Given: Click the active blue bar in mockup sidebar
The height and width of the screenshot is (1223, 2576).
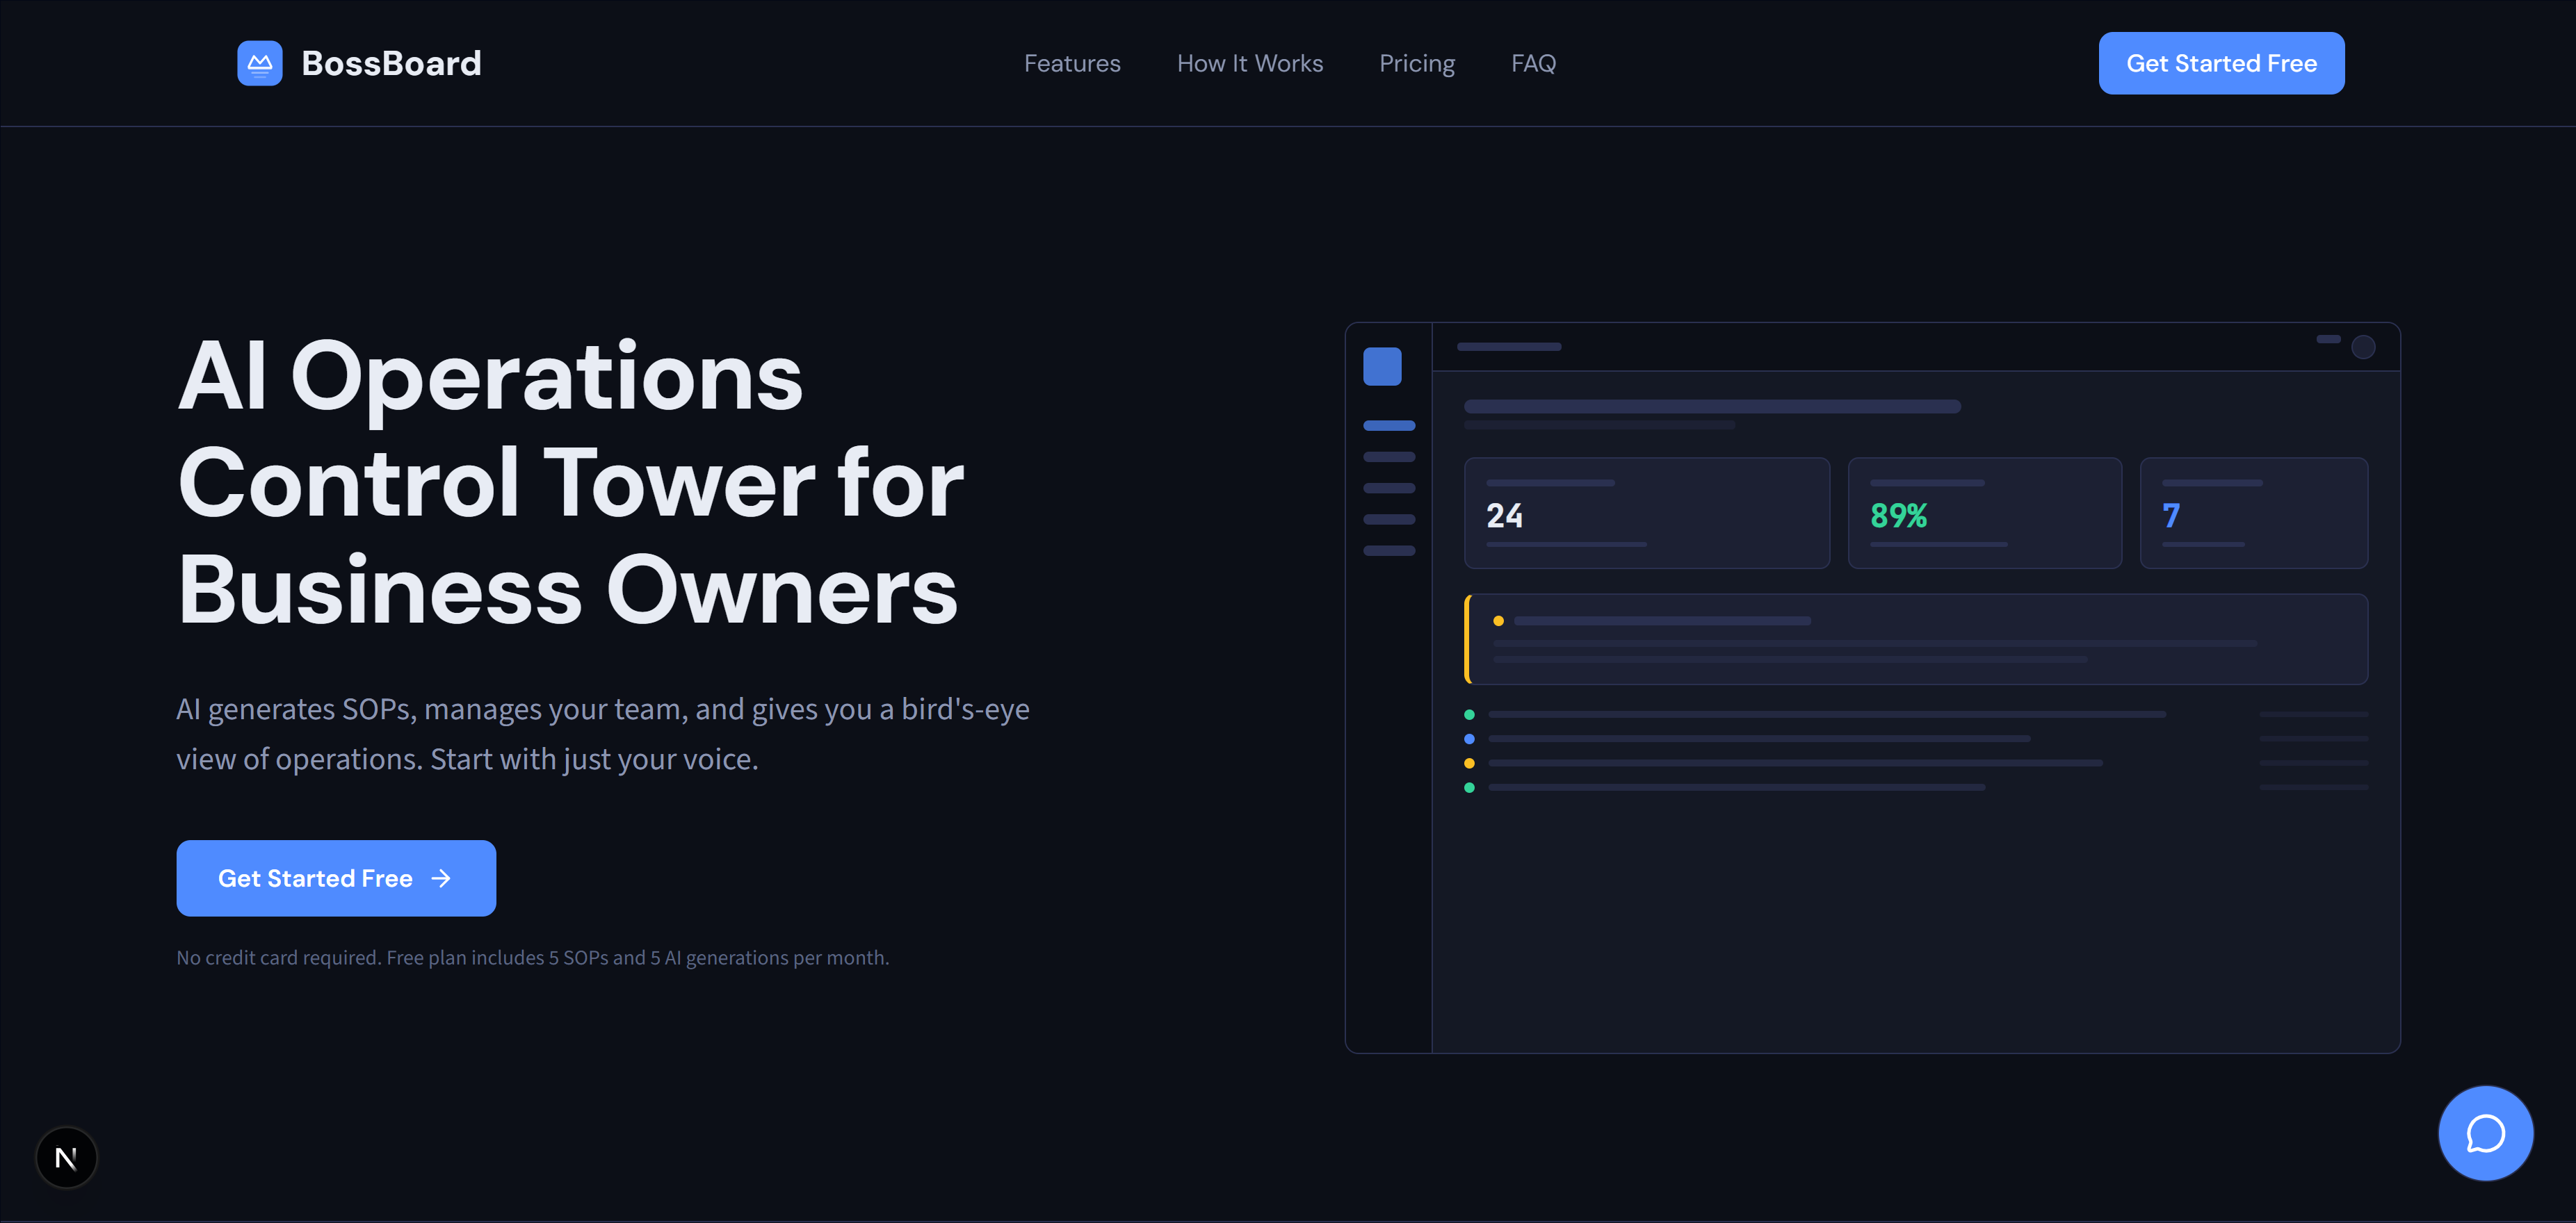Looking at the screenshot, I should [x=1389, y=426].
